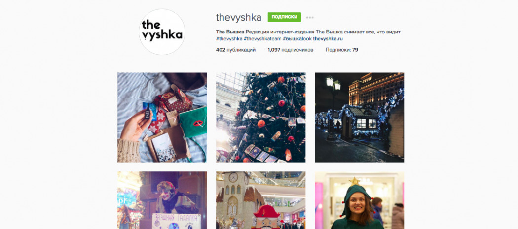Open the fortune teller booth photo
518x229 pixels.
[x=162, y=200]
